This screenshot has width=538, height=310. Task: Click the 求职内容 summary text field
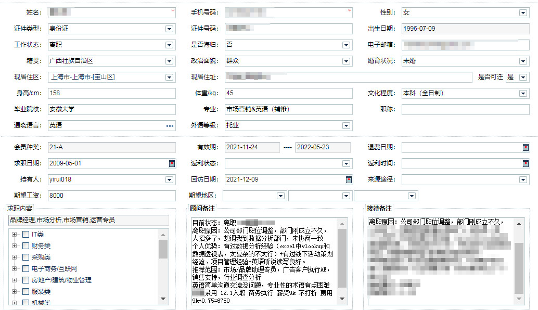pyautogui.click(x=88, y=220)
